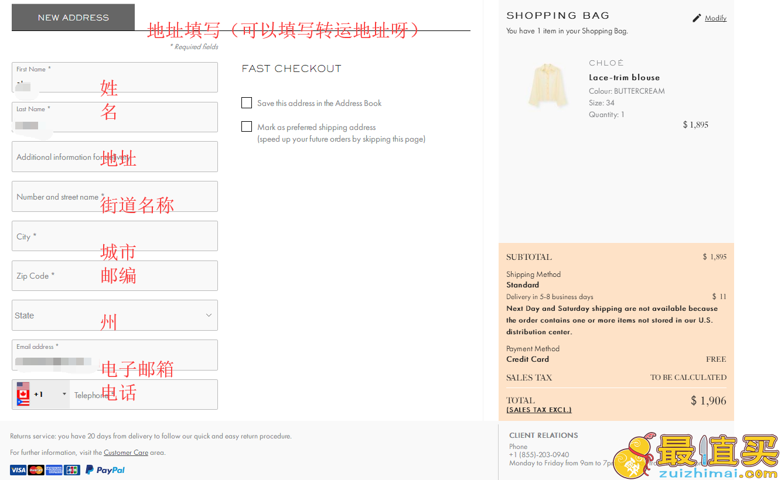This screenshot has width=781, height=480.
Task: Click the Visa card icon
Action: (x=18, y=470)
